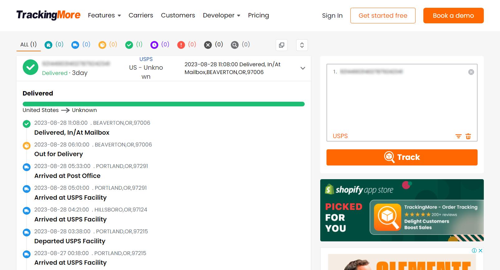Click the green delivery progress bar
The height and width of the screenshot is (270, 500).
tap(164, 104)
